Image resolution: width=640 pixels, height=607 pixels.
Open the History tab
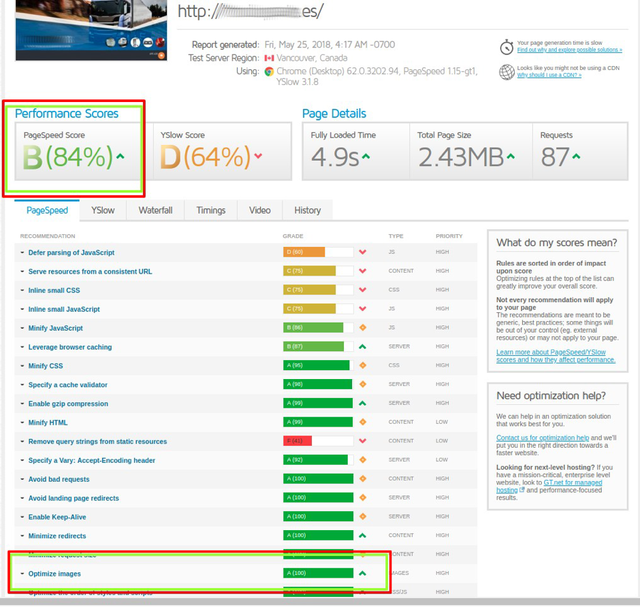coord(307,210)
